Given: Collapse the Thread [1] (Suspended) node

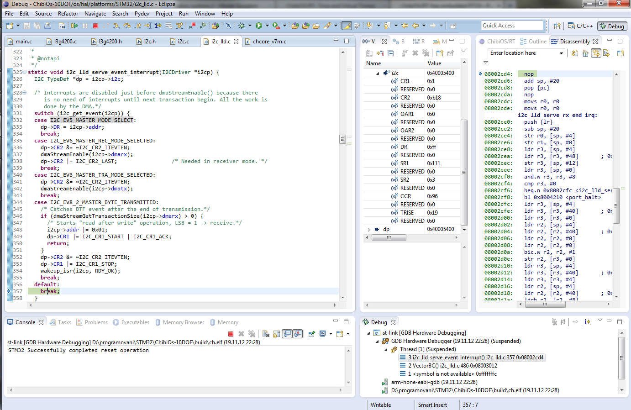Looking at the screenshot, I should 386,349.
